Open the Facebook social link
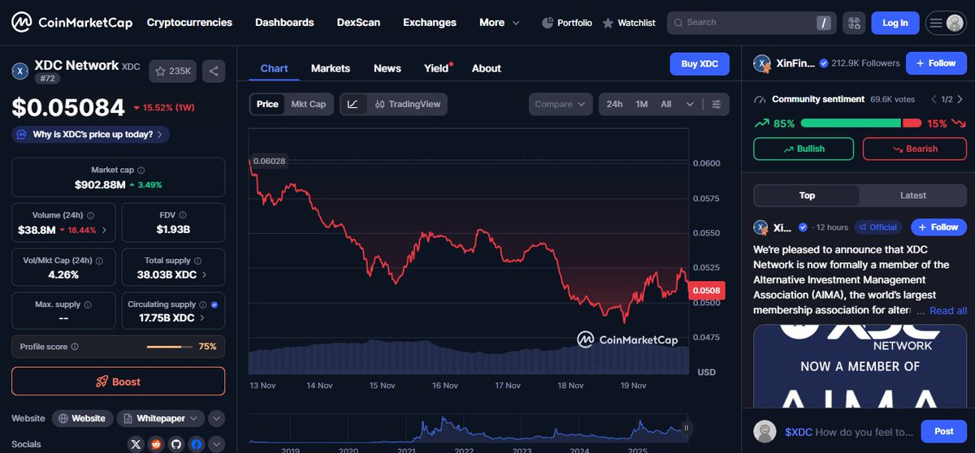 pos(196,445)
